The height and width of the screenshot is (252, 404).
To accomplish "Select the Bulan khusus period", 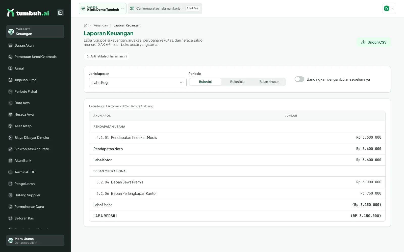I will tap(269, 82).
